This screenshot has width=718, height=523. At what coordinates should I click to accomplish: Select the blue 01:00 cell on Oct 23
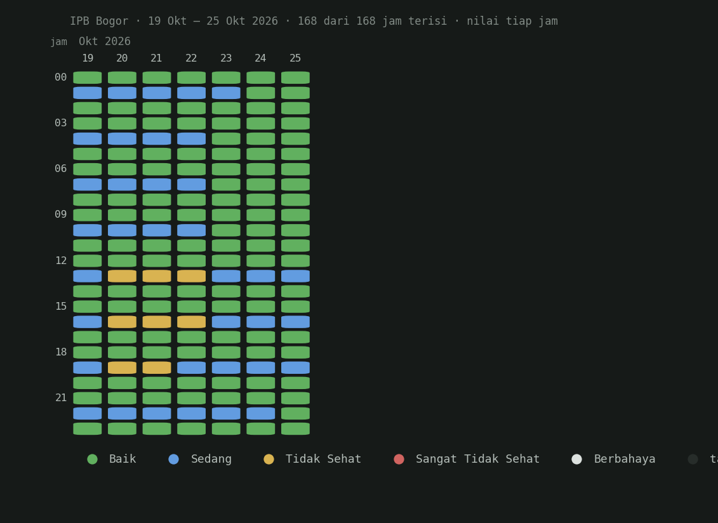[226, 93]
